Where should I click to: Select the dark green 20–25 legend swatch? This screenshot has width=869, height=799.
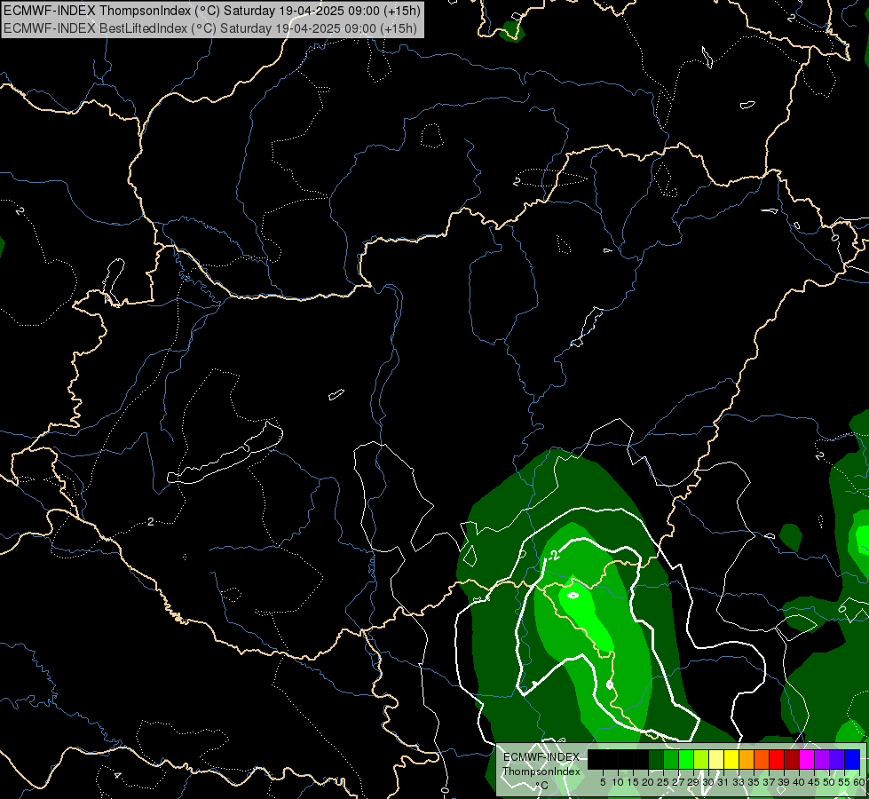[x=656, y=760]
